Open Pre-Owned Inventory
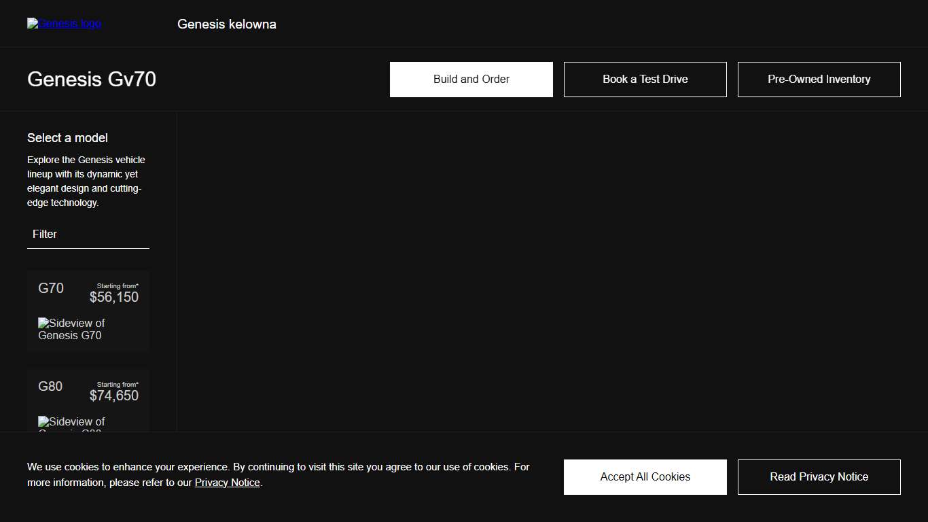Viewport: 928px width, 522px height. pos(819,80)
